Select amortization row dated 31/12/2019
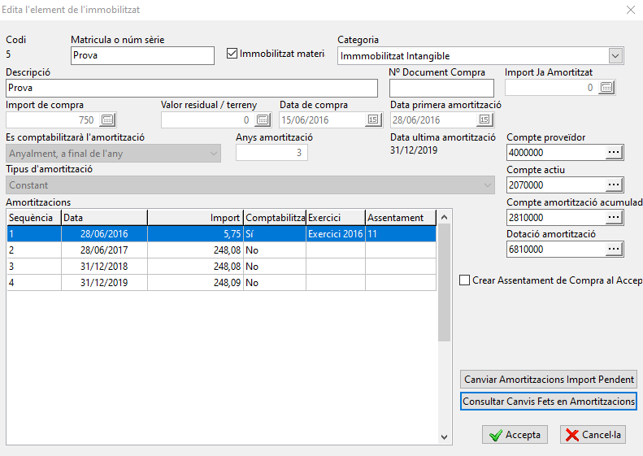The height and width of the screenshot is (456, 643). 221,283
